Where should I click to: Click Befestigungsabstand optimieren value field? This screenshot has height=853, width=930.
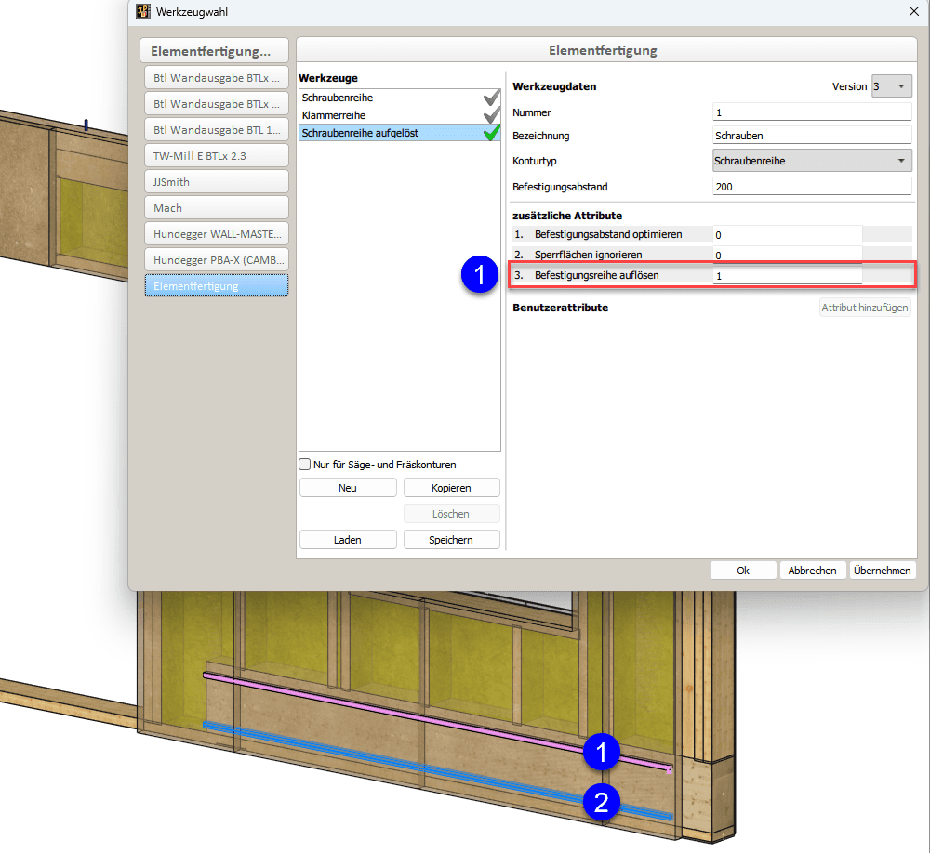coord(787,235)
